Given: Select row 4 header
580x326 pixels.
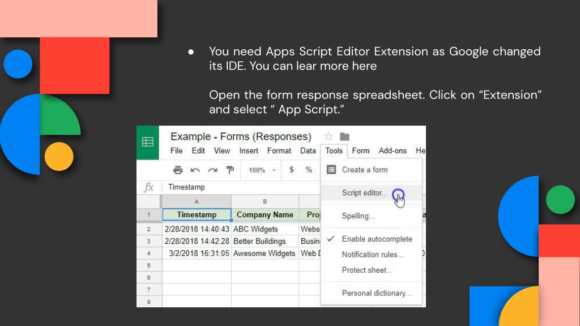Looking at the screenshot, I should [149, 254].
